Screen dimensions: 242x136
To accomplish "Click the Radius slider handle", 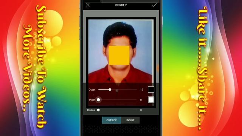I will pyautogui.click(x=98, y=110).
